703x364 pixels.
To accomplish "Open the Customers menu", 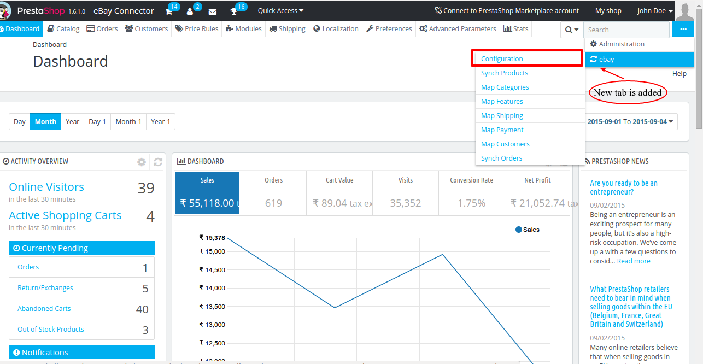I will 147,28.
